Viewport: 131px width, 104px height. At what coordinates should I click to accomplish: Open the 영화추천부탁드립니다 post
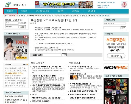(x=47, y=98)
